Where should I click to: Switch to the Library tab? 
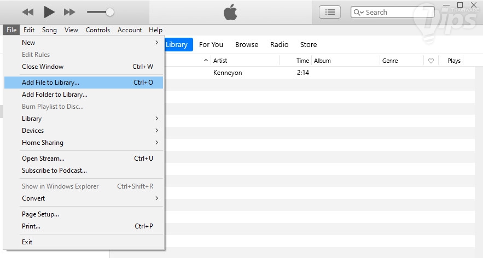click(179, 45)
